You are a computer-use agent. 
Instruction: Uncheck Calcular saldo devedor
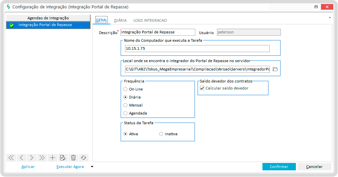(x=202, y=88)
